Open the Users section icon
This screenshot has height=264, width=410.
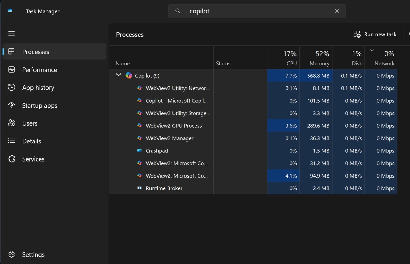tap(11, 123)
